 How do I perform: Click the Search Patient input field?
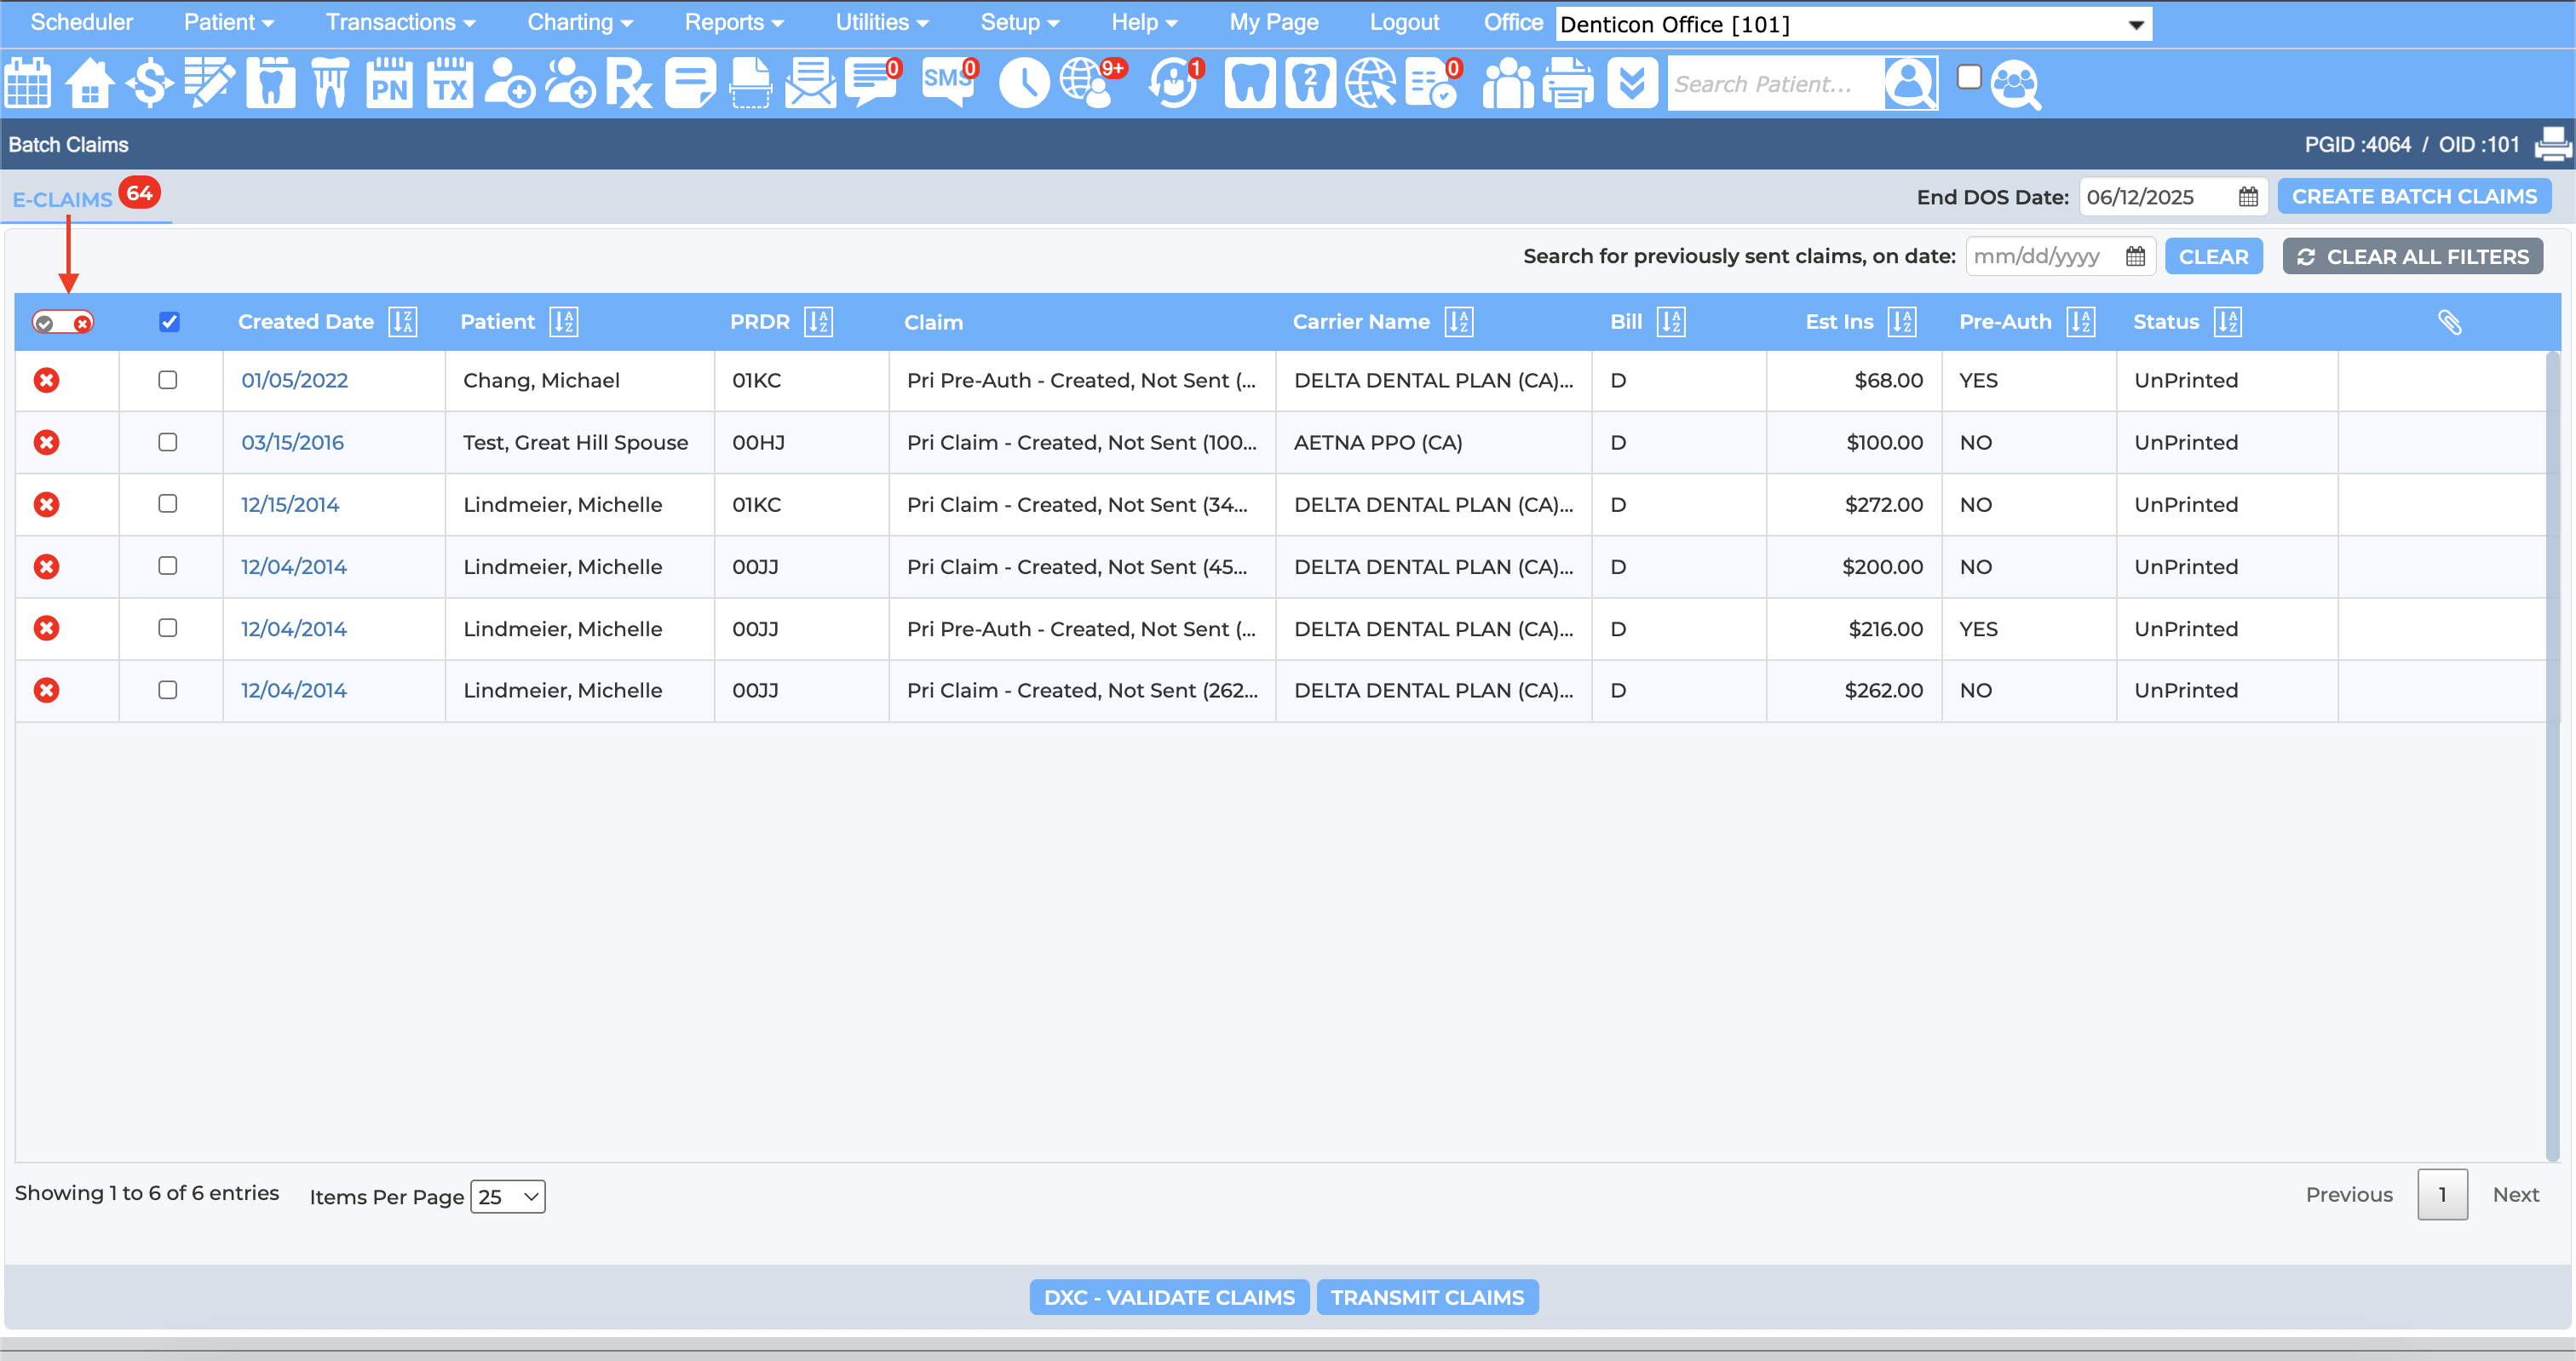click(1775, 84)
